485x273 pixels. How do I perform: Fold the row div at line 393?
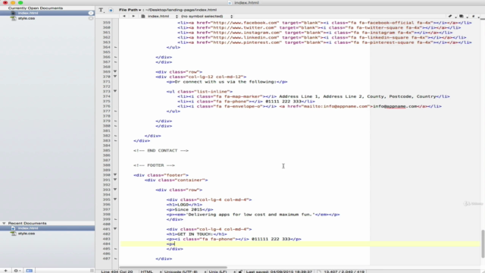(x=115, y=190)
